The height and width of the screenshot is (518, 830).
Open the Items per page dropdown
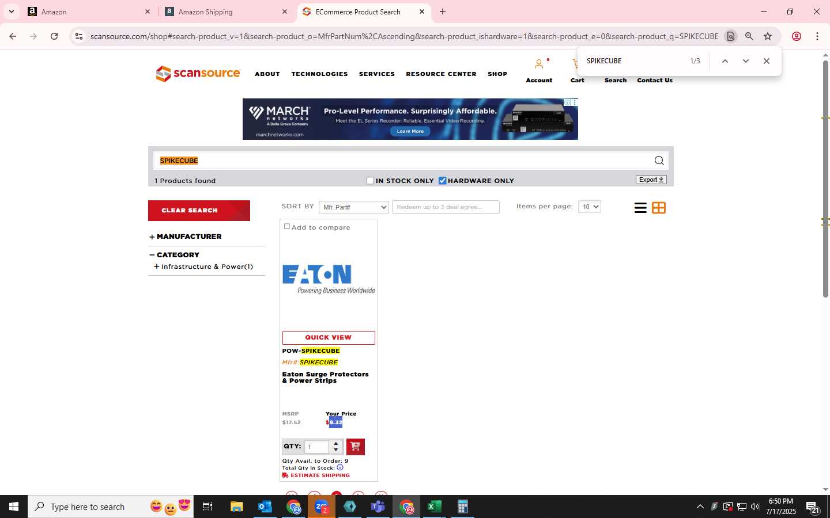[x=589, y=207]
